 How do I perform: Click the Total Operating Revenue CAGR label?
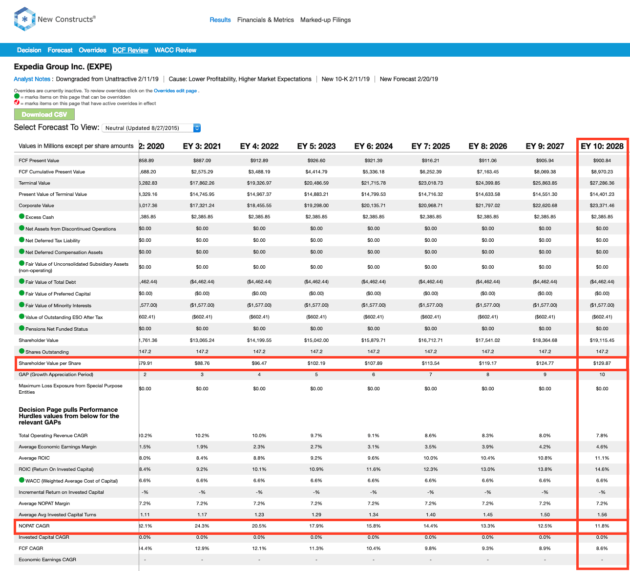pos(53,436)
